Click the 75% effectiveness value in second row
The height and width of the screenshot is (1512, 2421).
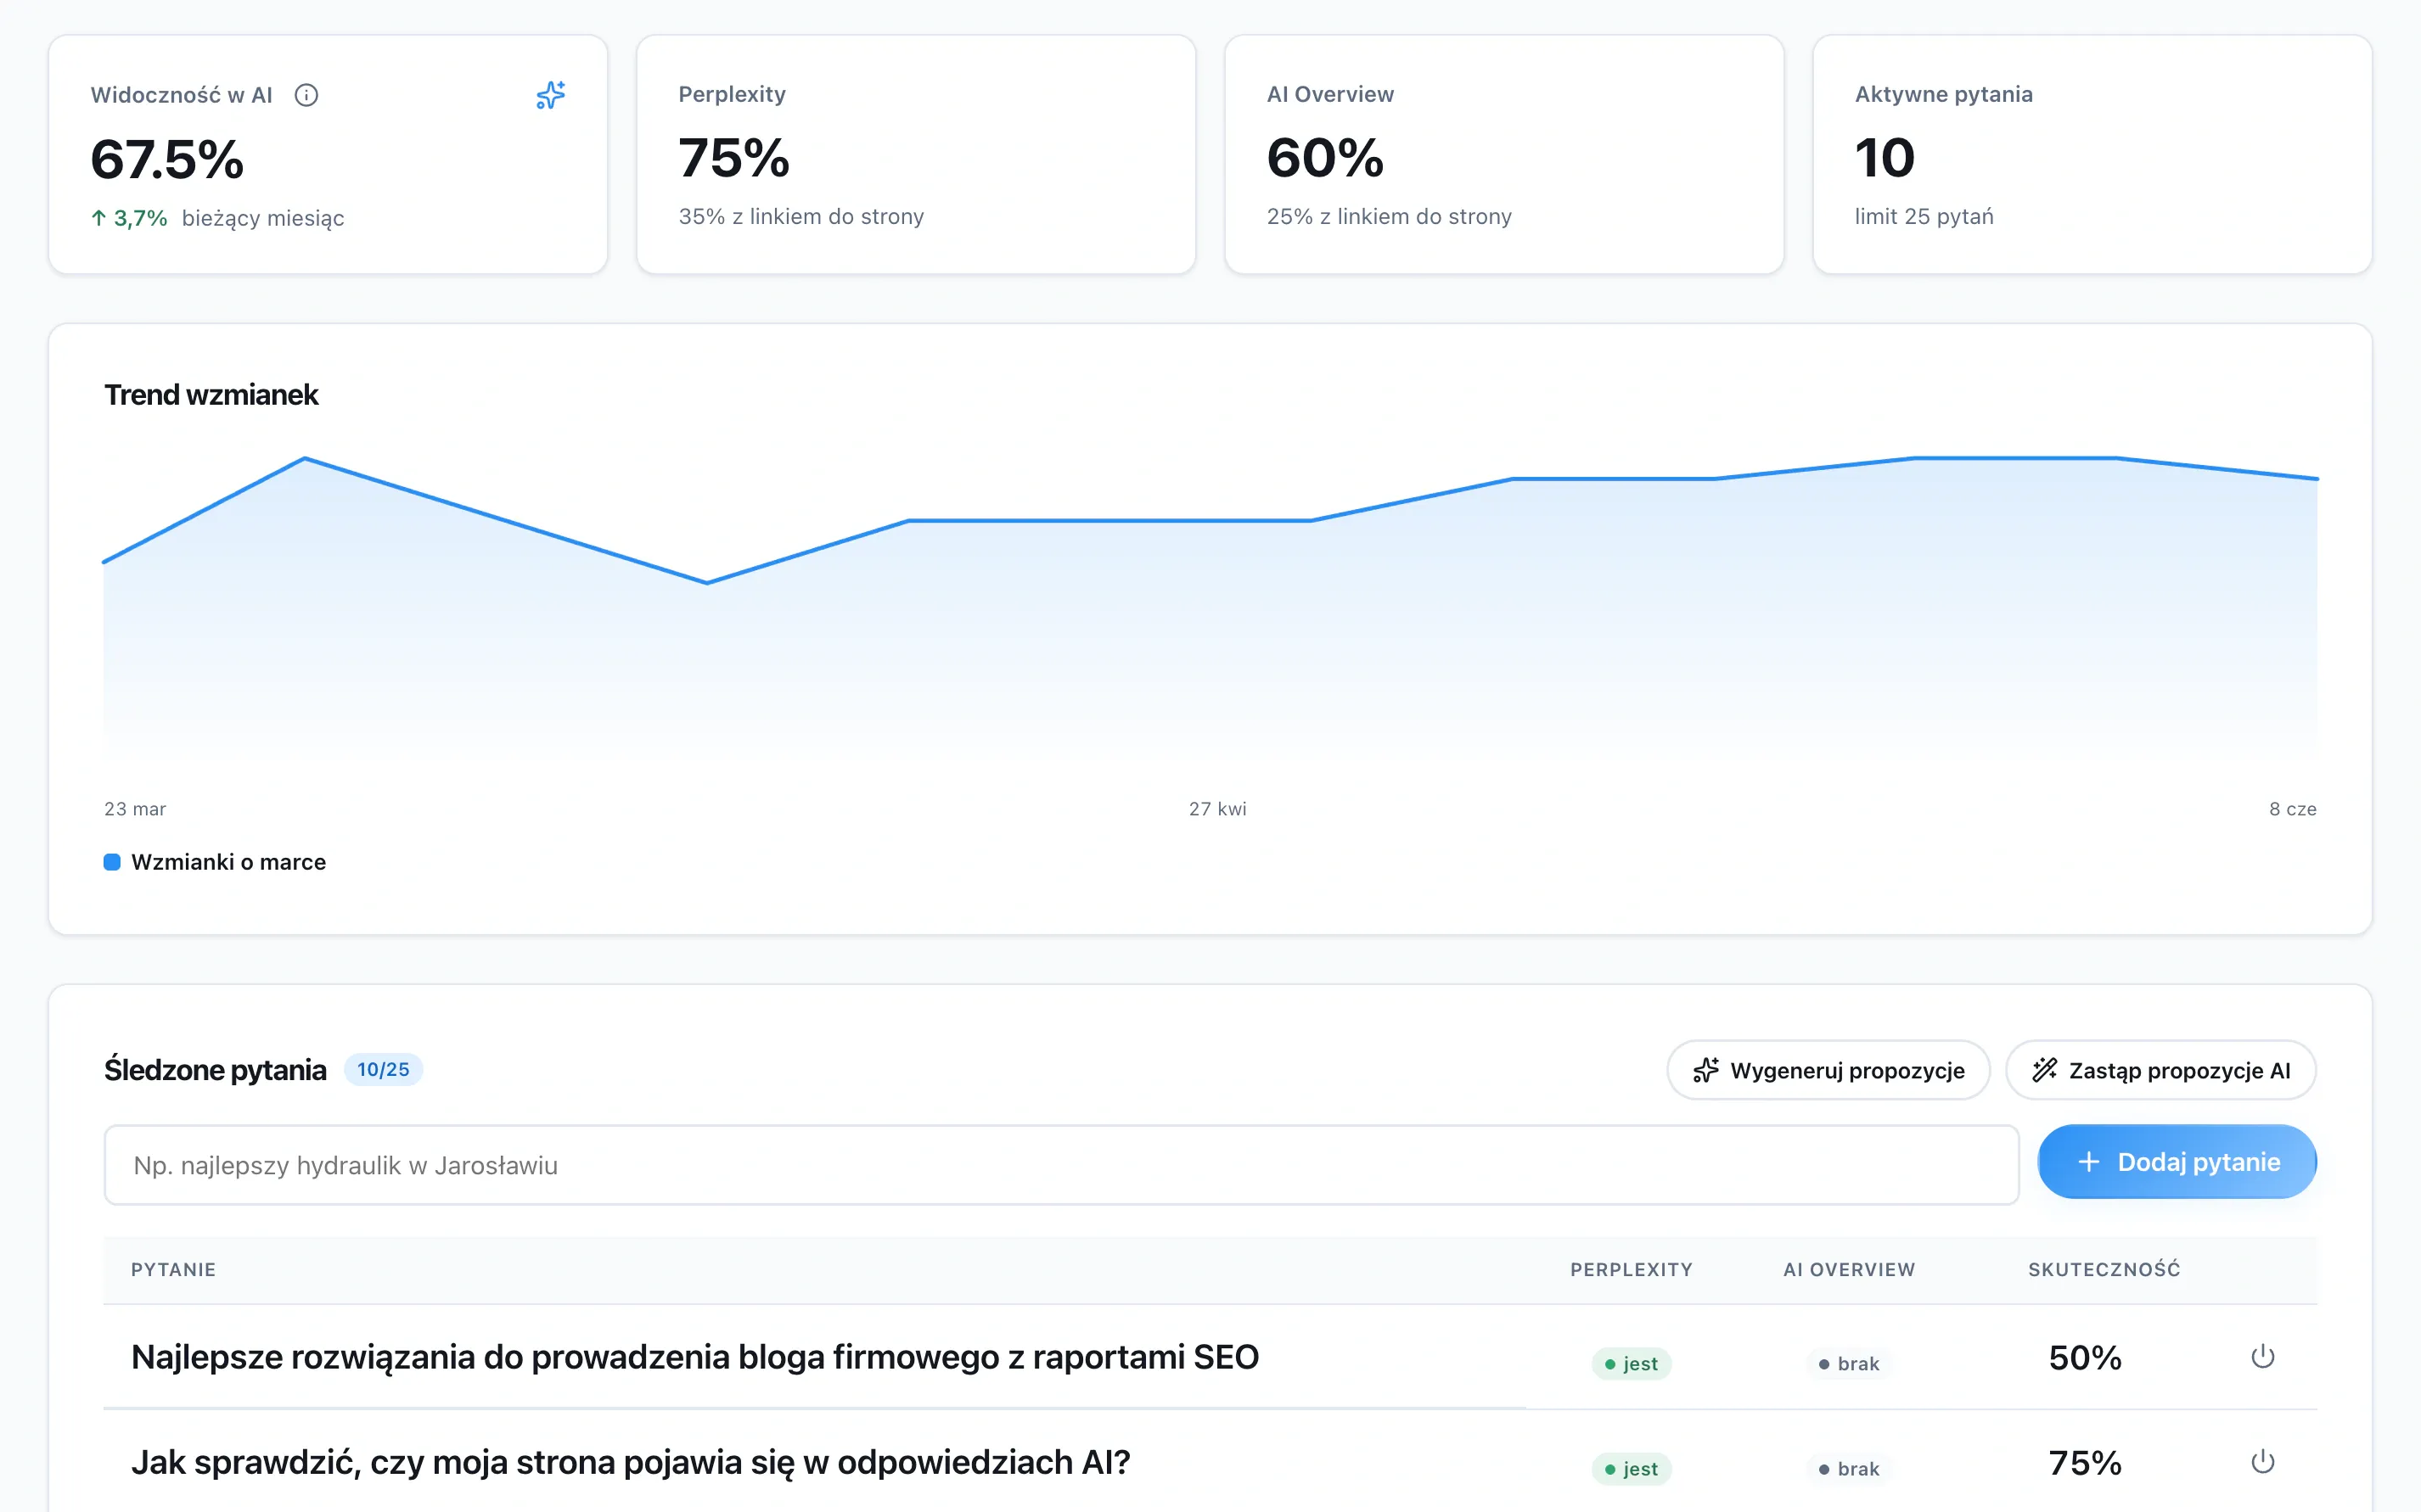point(2085,1463)
